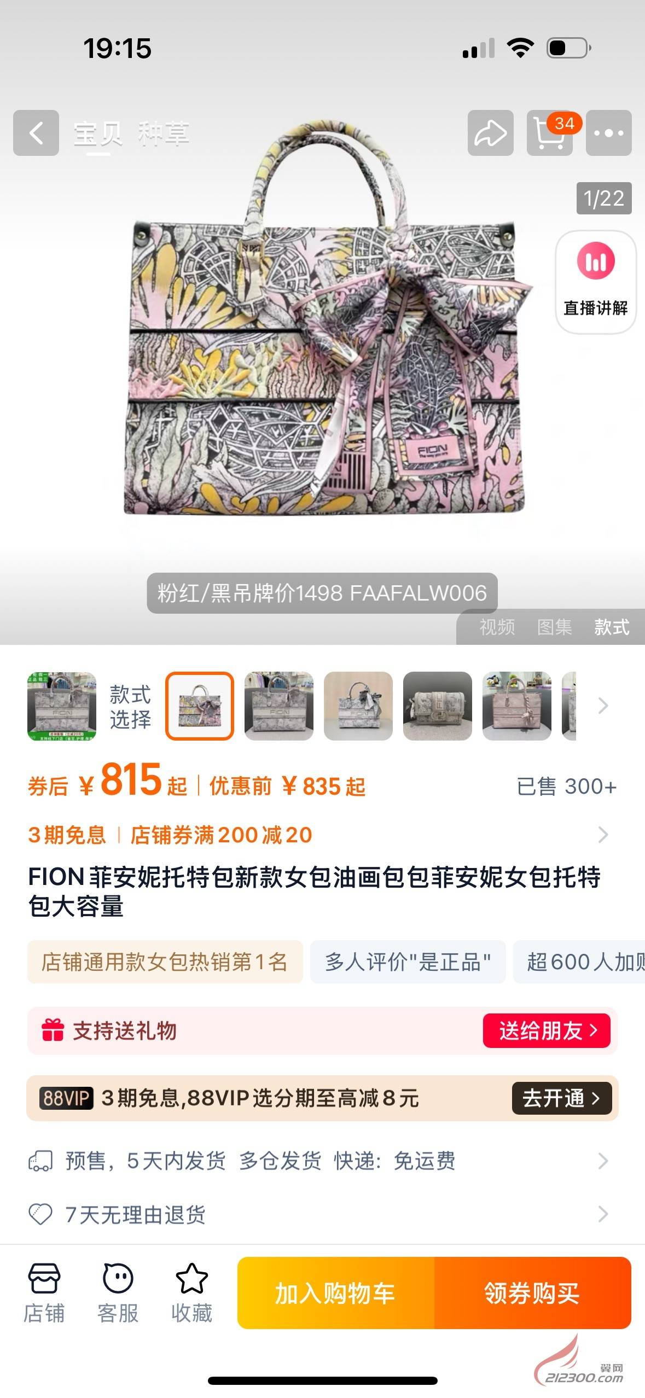Tap the back arrow icon
Viewport: 645px width, 1398px height.
pos(36,133)
